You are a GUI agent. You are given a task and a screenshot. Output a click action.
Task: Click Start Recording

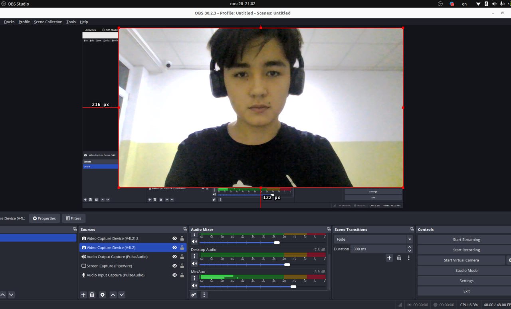tap(466, 250)
